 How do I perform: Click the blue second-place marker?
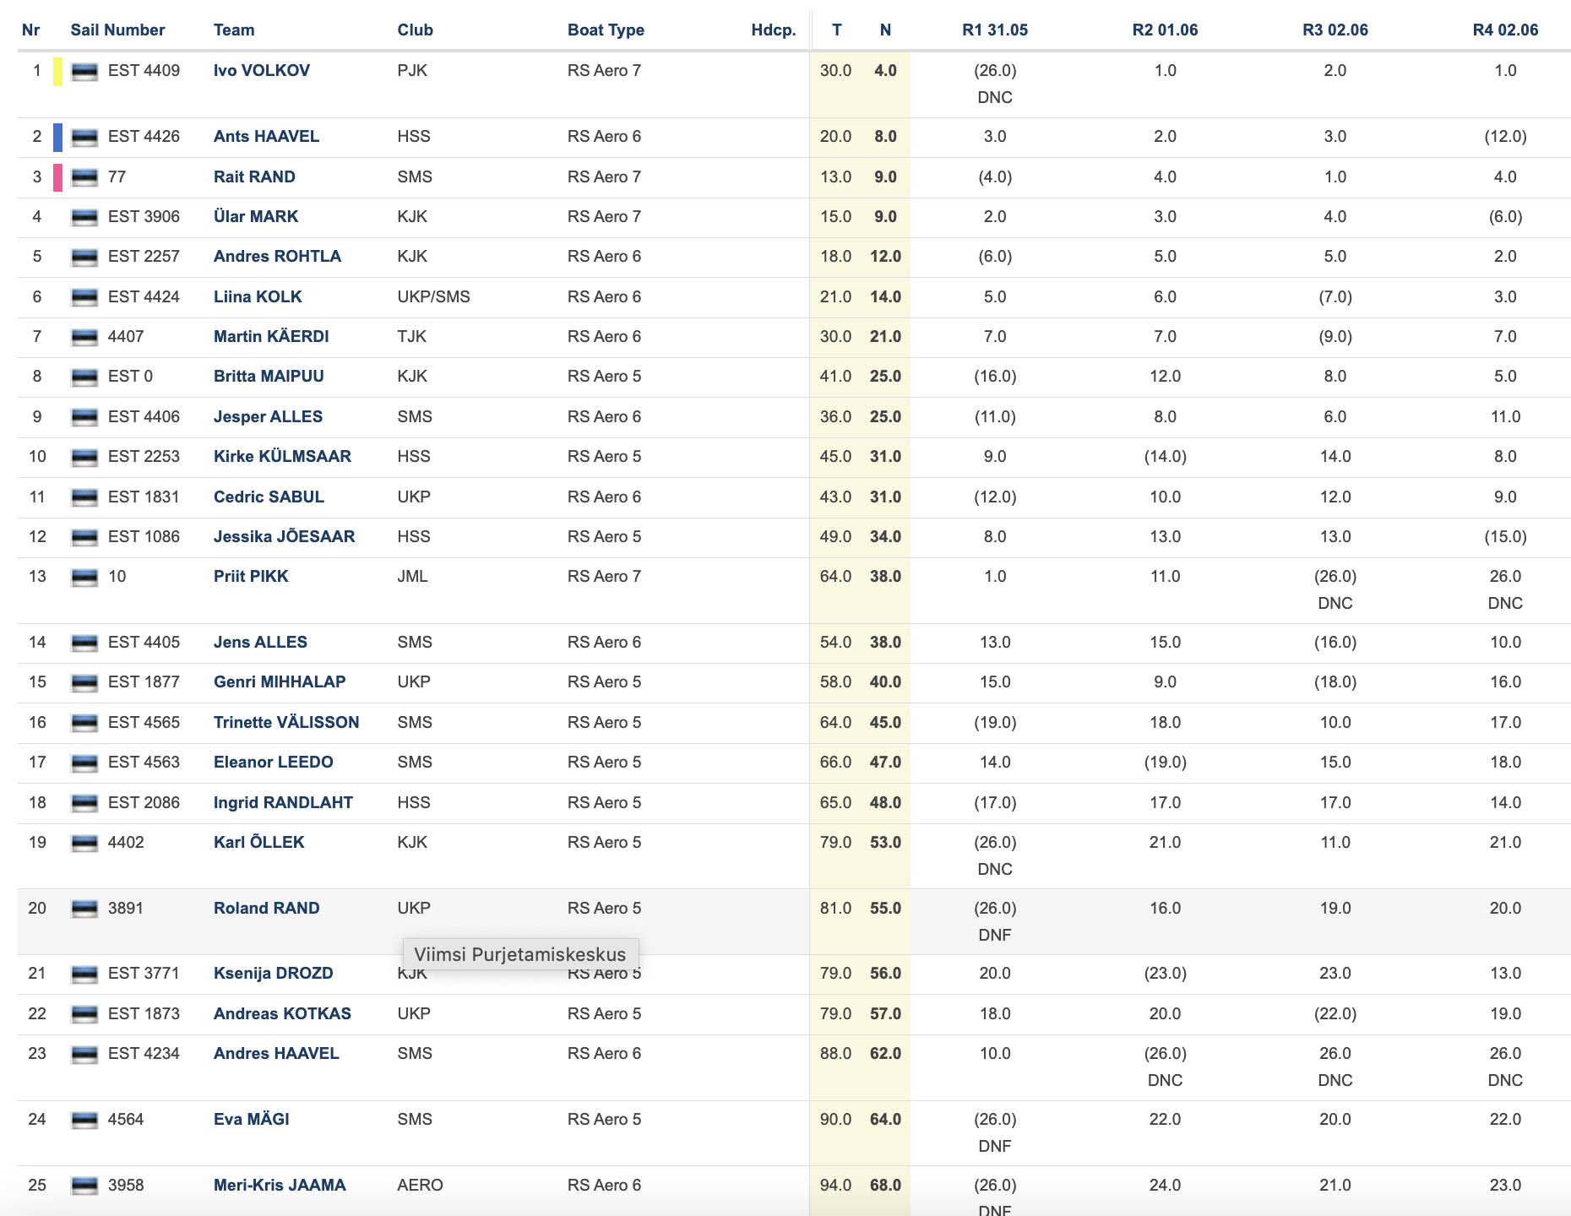57,138
